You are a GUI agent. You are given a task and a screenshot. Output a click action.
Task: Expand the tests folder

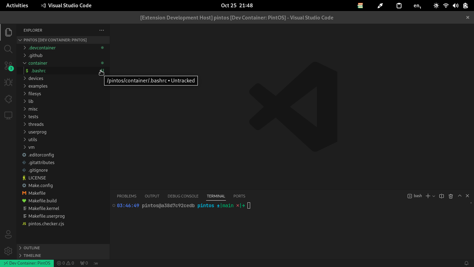63,116
